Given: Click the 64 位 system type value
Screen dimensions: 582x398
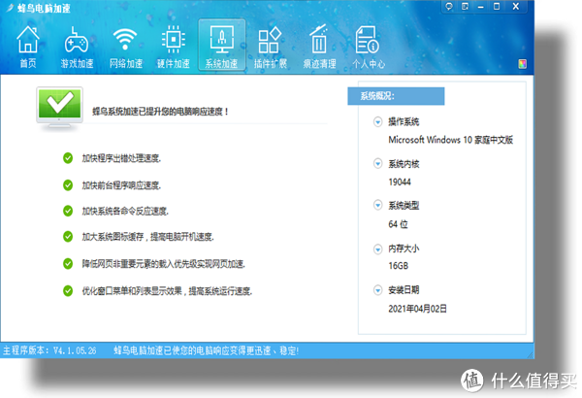Looking at the screenshot, I should point(398,224).
